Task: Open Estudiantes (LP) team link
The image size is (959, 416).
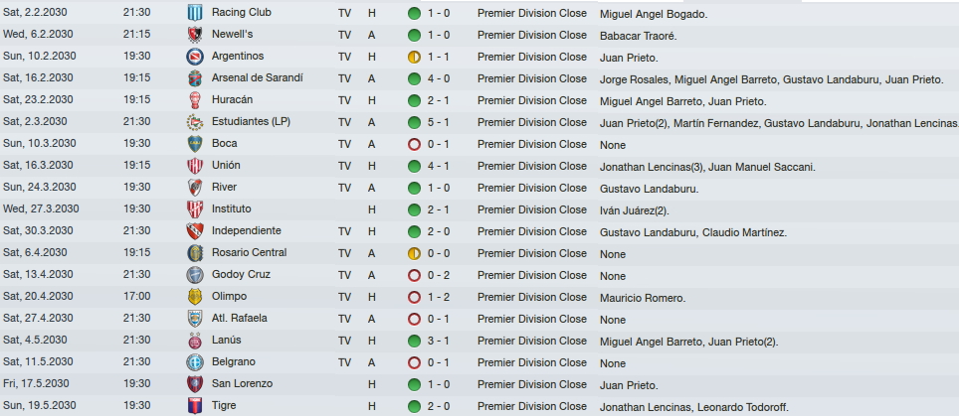Action: point(251,121)
